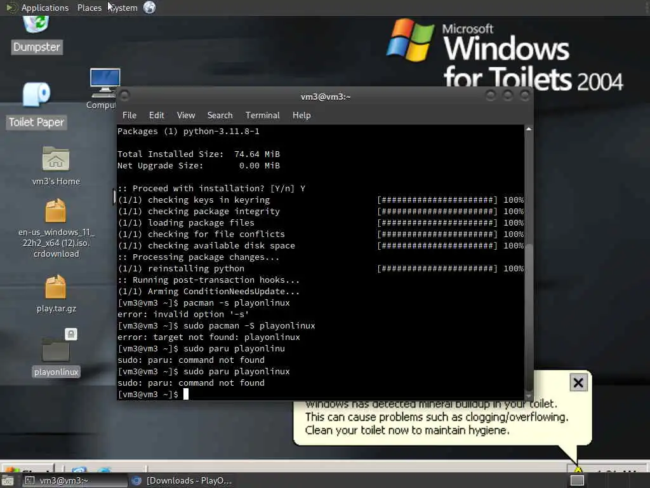This screenshot has height=488, width=650.
Task: Click 'checking available disk space' line
Action: point(321,246)
